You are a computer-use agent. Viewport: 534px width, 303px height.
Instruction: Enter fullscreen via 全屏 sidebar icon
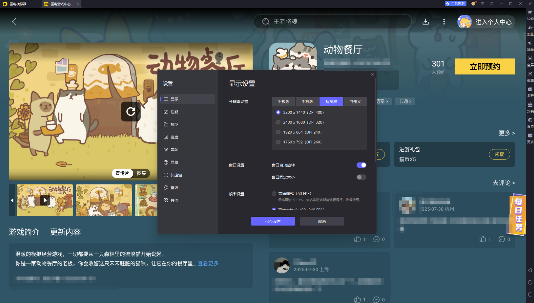pos(530,61)
